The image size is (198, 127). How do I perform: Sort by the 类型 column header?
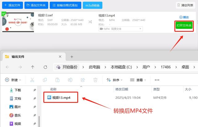coord(157,89)
